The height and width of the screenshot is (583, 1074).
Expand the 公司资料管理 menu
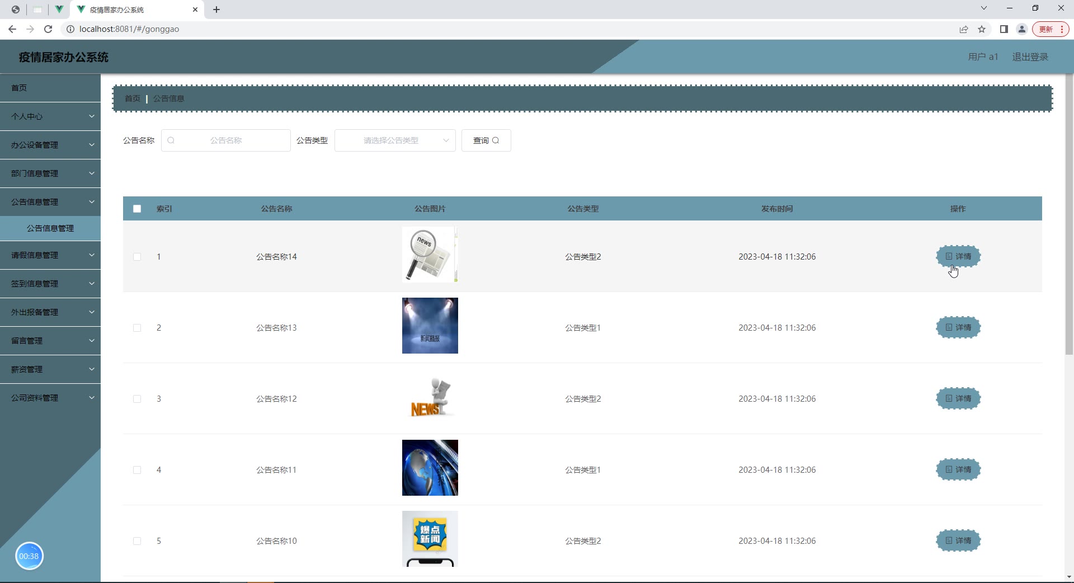(x=50, y=398)
